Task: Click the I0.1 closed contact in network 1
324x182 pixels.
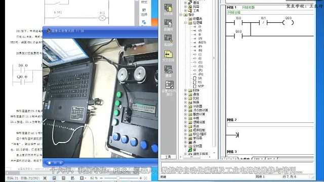Action: pyautogui.click(x=263, y=23)
